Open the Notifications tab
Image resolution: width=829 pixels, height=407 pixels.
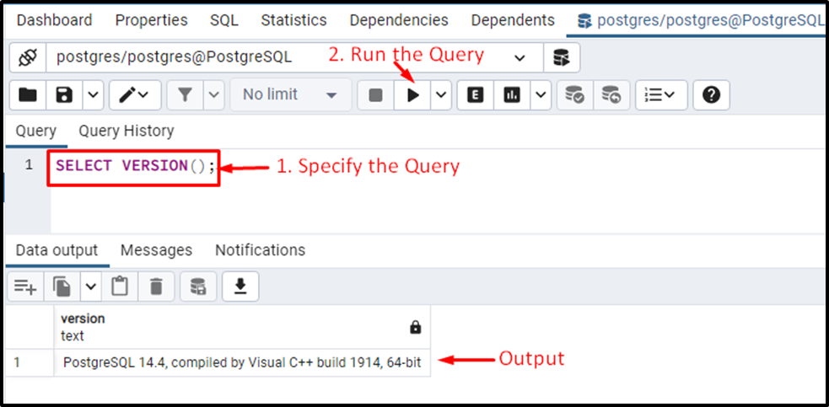(x=260, y=250)
